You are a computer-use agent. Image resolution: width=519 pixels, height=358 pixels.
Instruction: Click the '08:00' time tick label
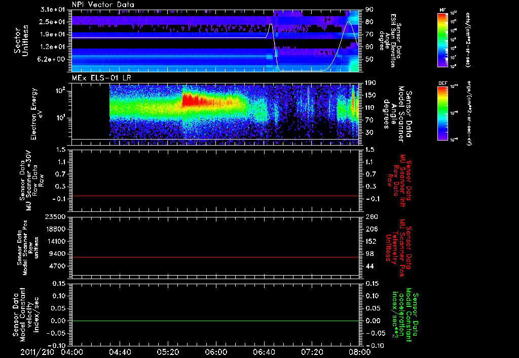(360, 352)
